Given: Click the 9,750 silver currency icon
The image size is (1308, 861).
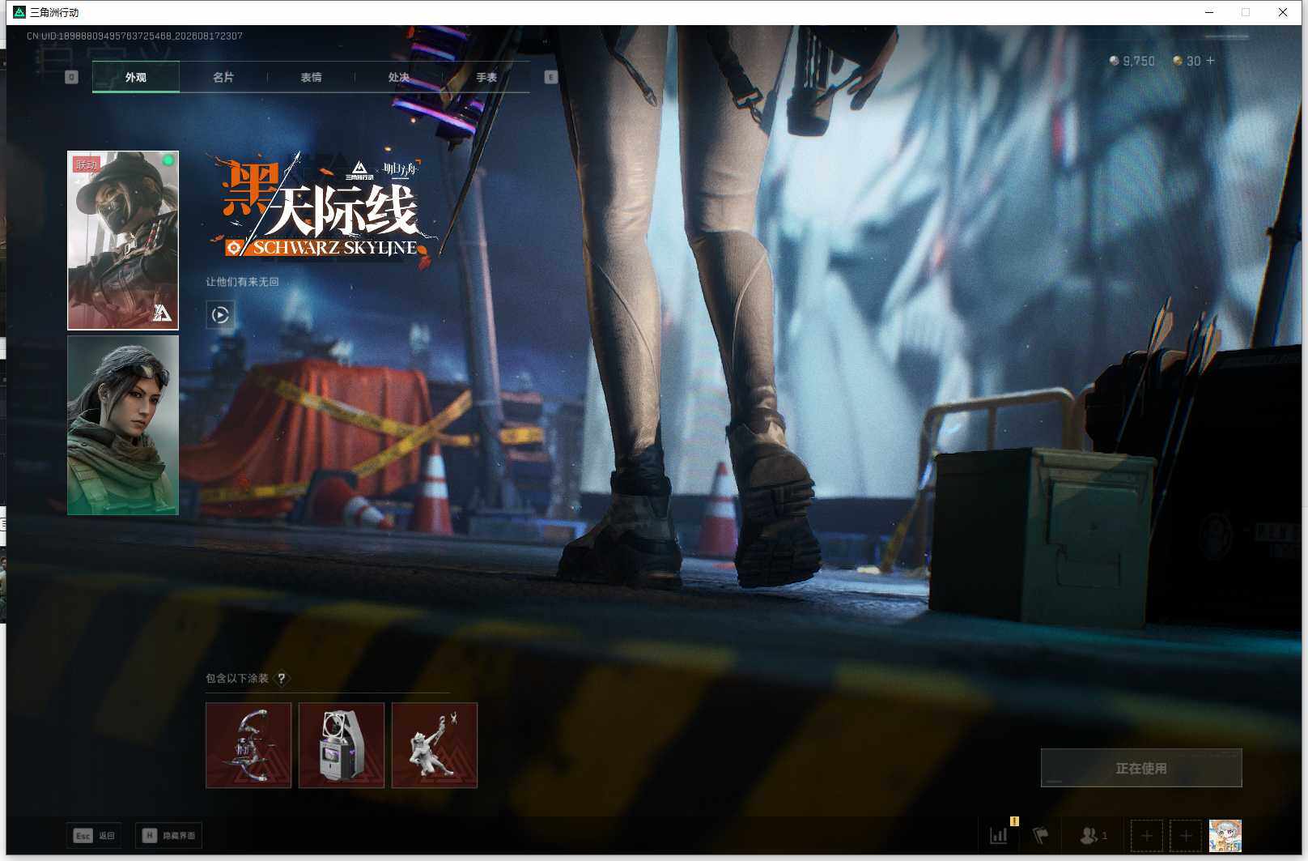Looking at the screenshot, I should point(1115,61).
